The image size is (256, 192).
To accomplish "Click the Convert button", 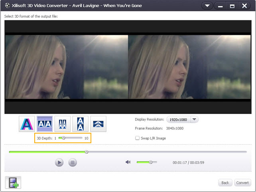I will pos(242,183).
